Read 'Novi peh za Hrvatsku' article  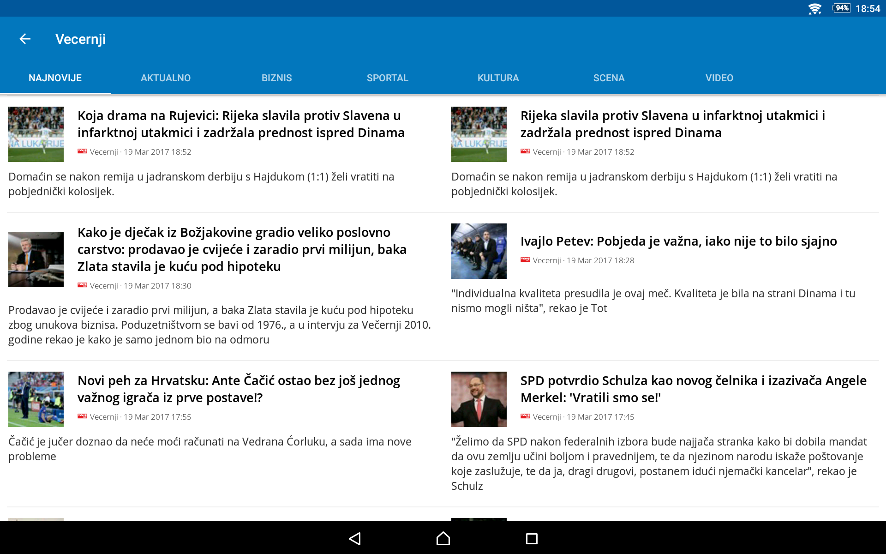point(239,389)
